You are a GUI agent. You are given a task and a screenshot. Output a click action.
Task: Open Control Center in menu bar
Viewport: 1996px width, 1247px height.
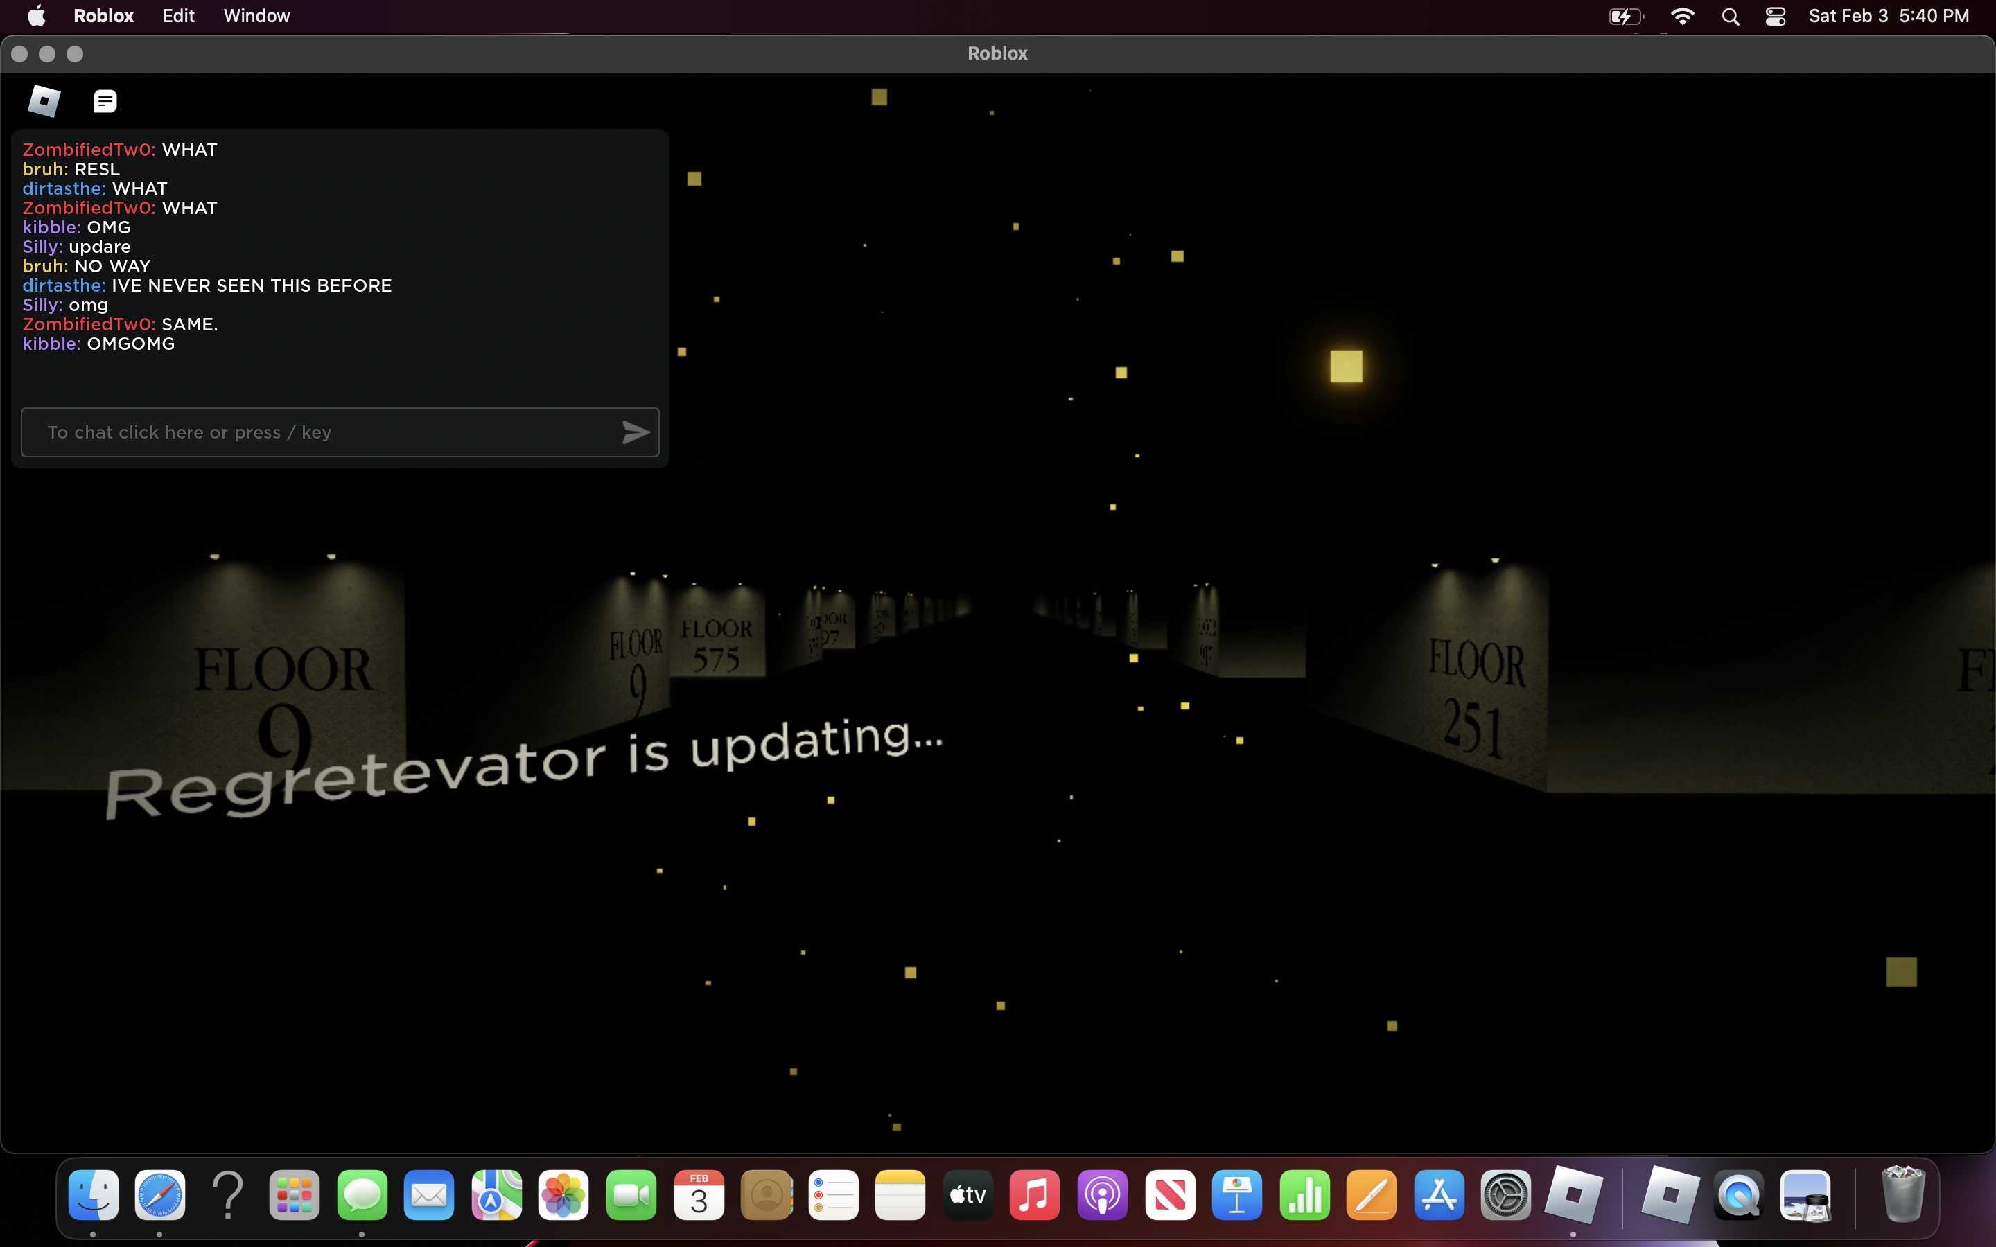point(1775,16)
